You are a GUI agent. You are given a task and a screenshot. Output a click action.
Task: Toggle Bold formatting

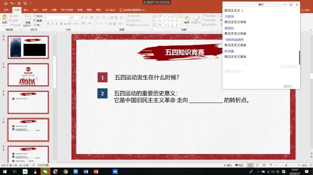[48, 24]
